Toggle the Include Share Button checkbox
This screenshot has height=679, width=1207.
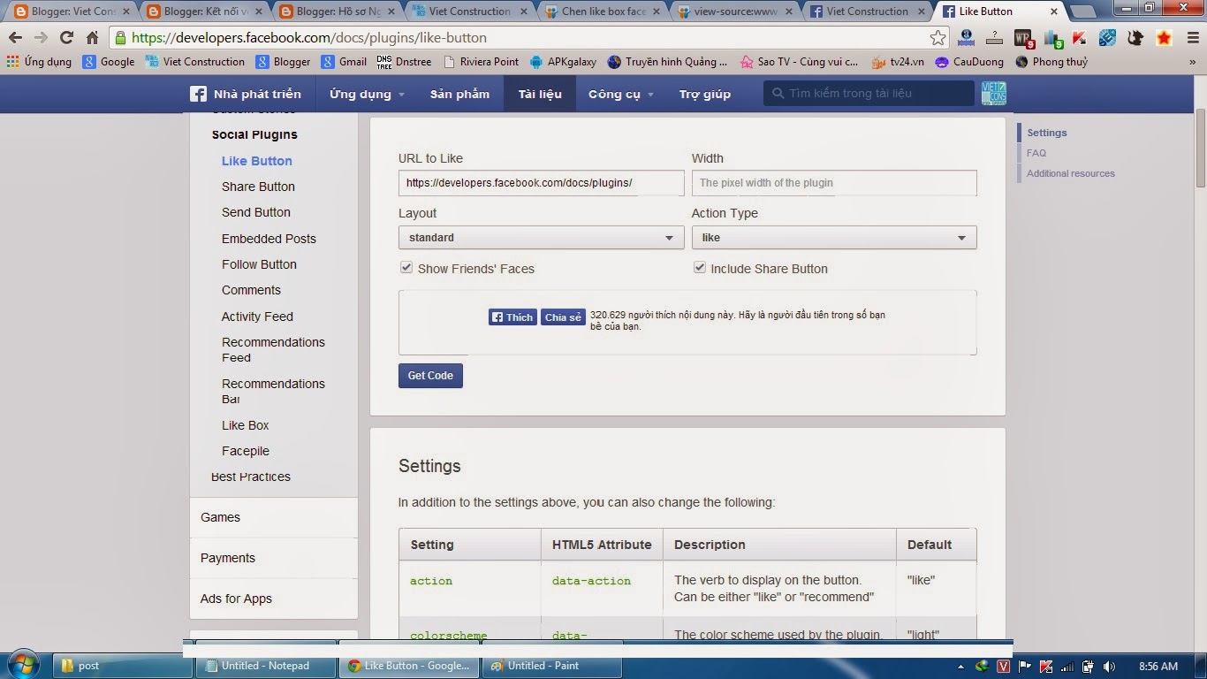699,268
